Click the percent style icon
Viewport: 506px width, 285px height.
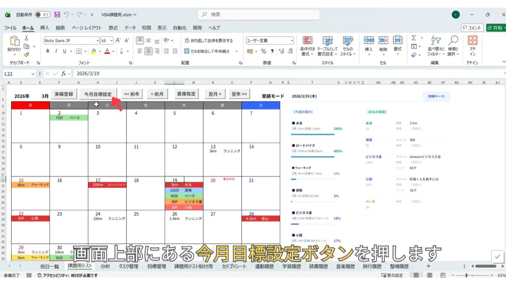(263, 51)
